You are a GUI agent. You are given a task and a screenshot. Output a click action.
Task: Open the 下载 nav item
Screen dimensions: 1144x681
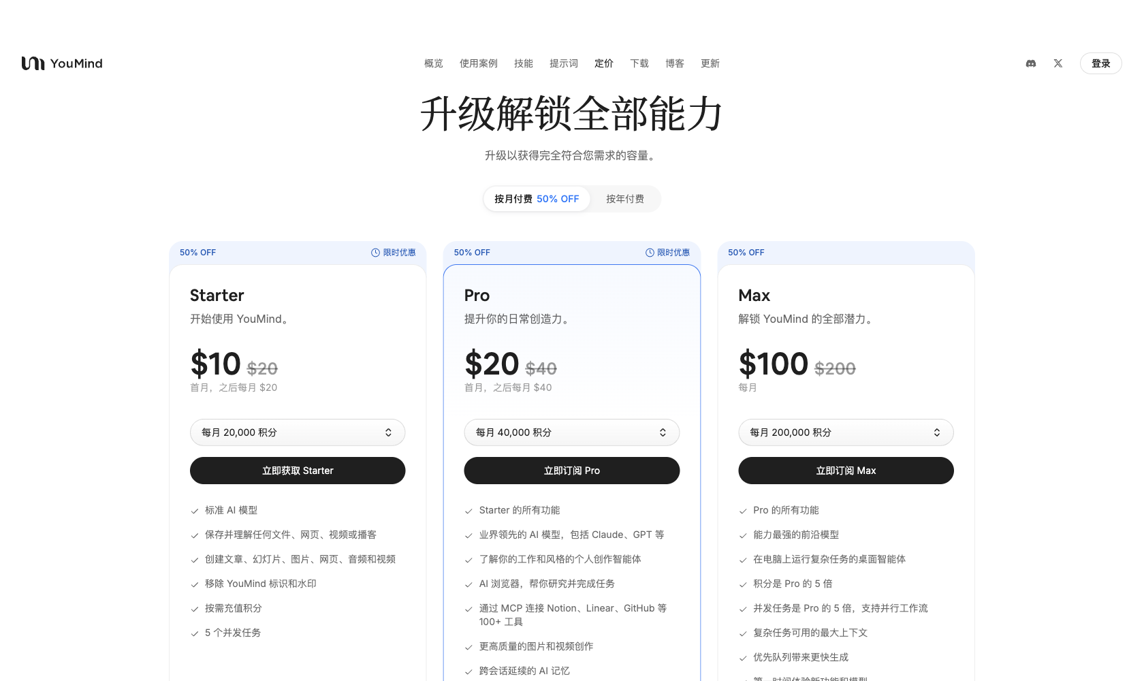coord(639,63)
